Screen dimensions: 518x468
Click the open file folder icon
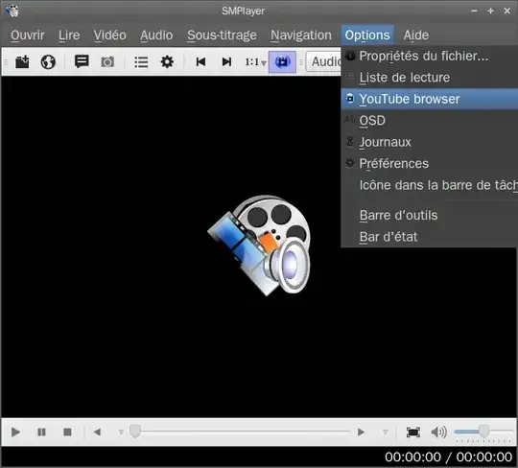pos(22,62)
